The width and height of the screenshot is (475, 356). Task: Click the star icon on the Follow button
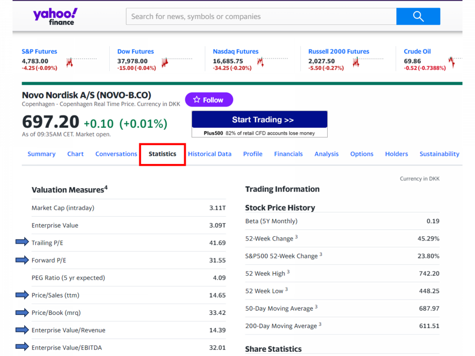(196, 100)
